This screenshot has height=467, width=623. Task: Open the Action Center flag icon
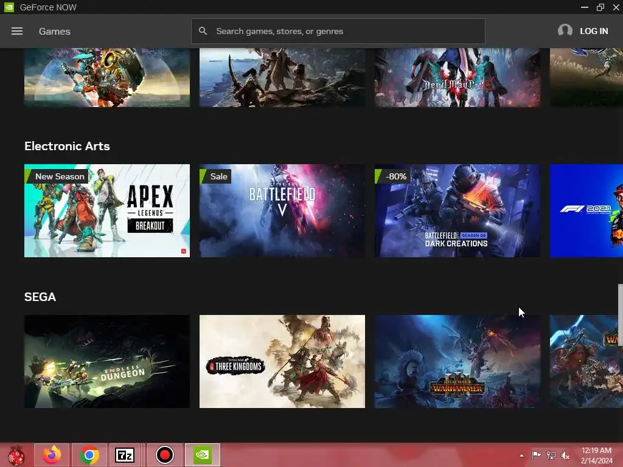coord(536,455)
